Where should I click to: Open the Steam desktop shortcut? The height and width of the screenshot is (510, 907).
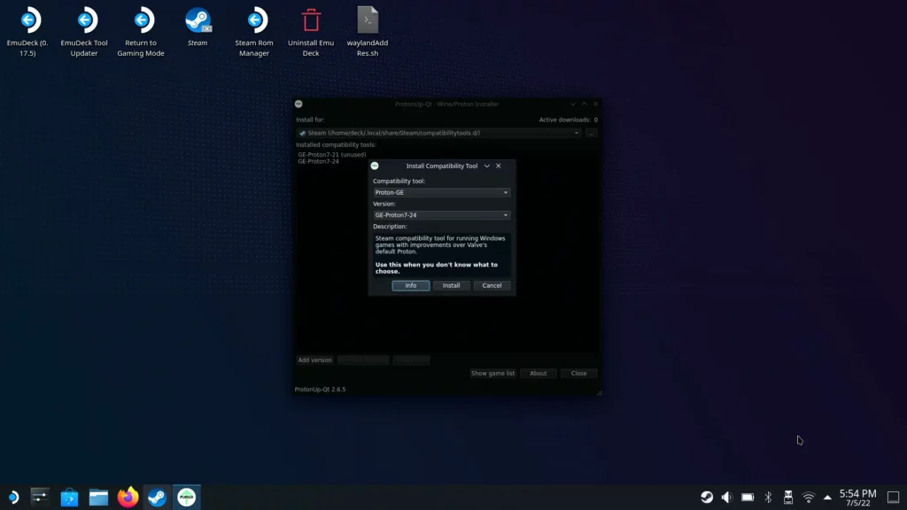pyautogui.click(x=198, y=27)
